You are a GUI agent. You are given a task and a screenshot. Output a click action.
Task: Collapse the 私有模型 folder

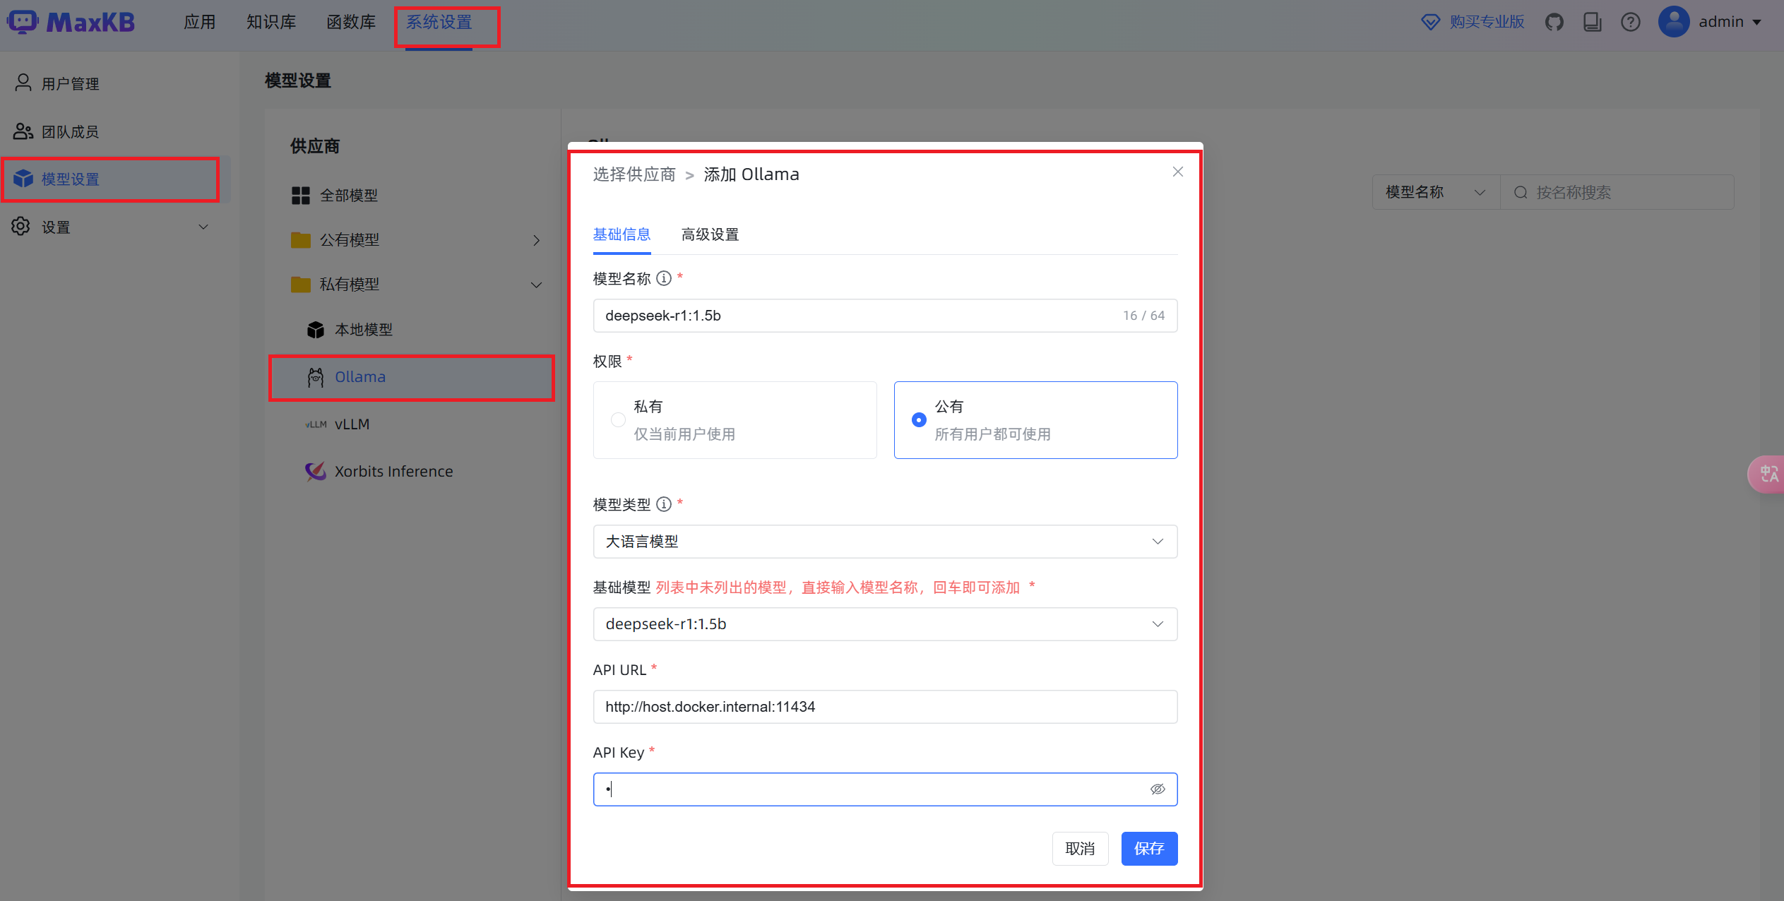536,285
